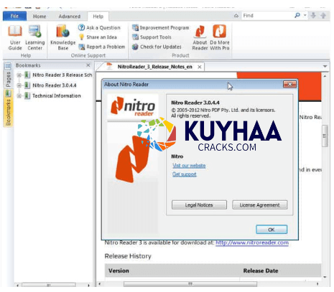Click the Release Date column header
334x292 pixels.
pos(261,270)
